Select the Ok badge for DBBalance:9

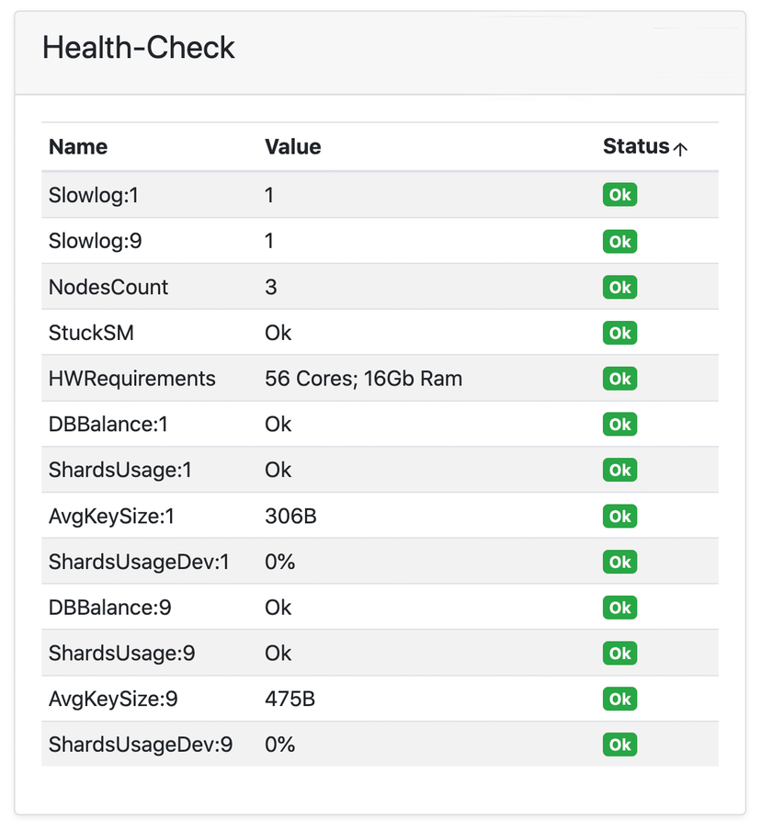coord(619,608)
